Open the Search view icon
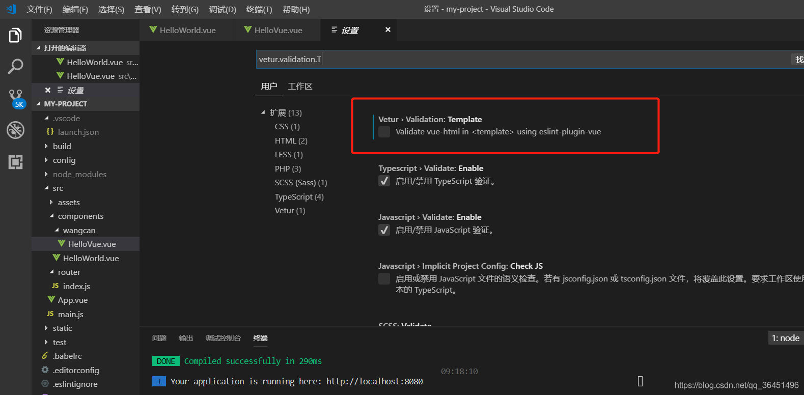This screenshot has height=395, width=804. coord(15,66)
